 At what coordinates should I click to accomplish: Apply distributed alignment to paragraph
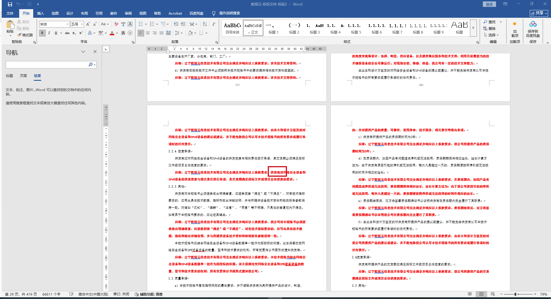click(168, 33)
